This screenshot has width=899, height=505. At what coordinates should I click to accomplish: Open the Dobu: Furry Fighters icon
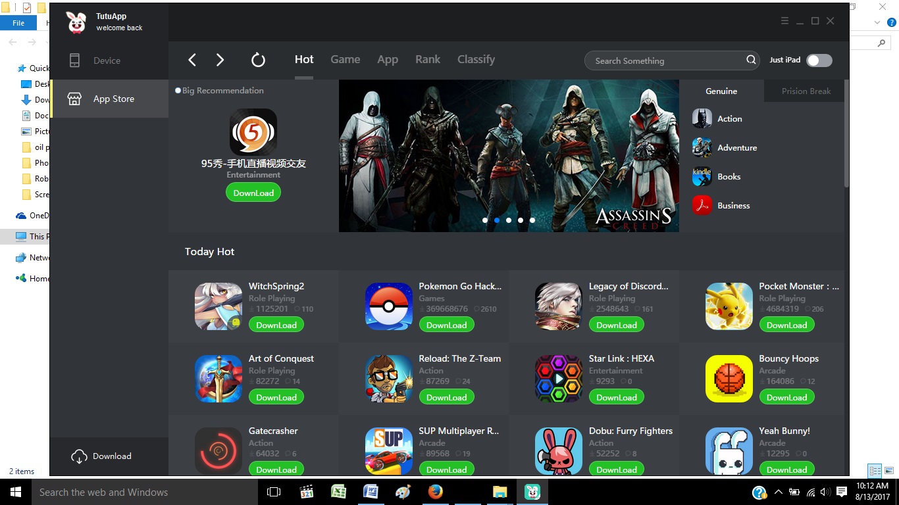coord(559,451)
